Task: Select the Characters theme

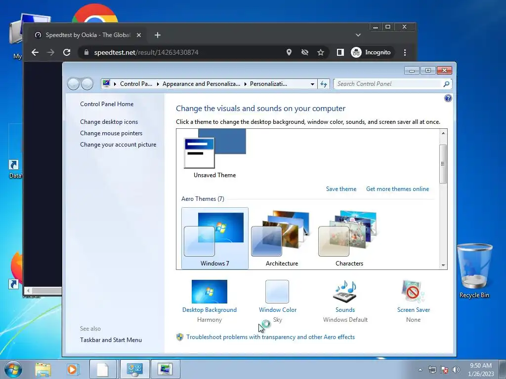Action: [349, 238]
